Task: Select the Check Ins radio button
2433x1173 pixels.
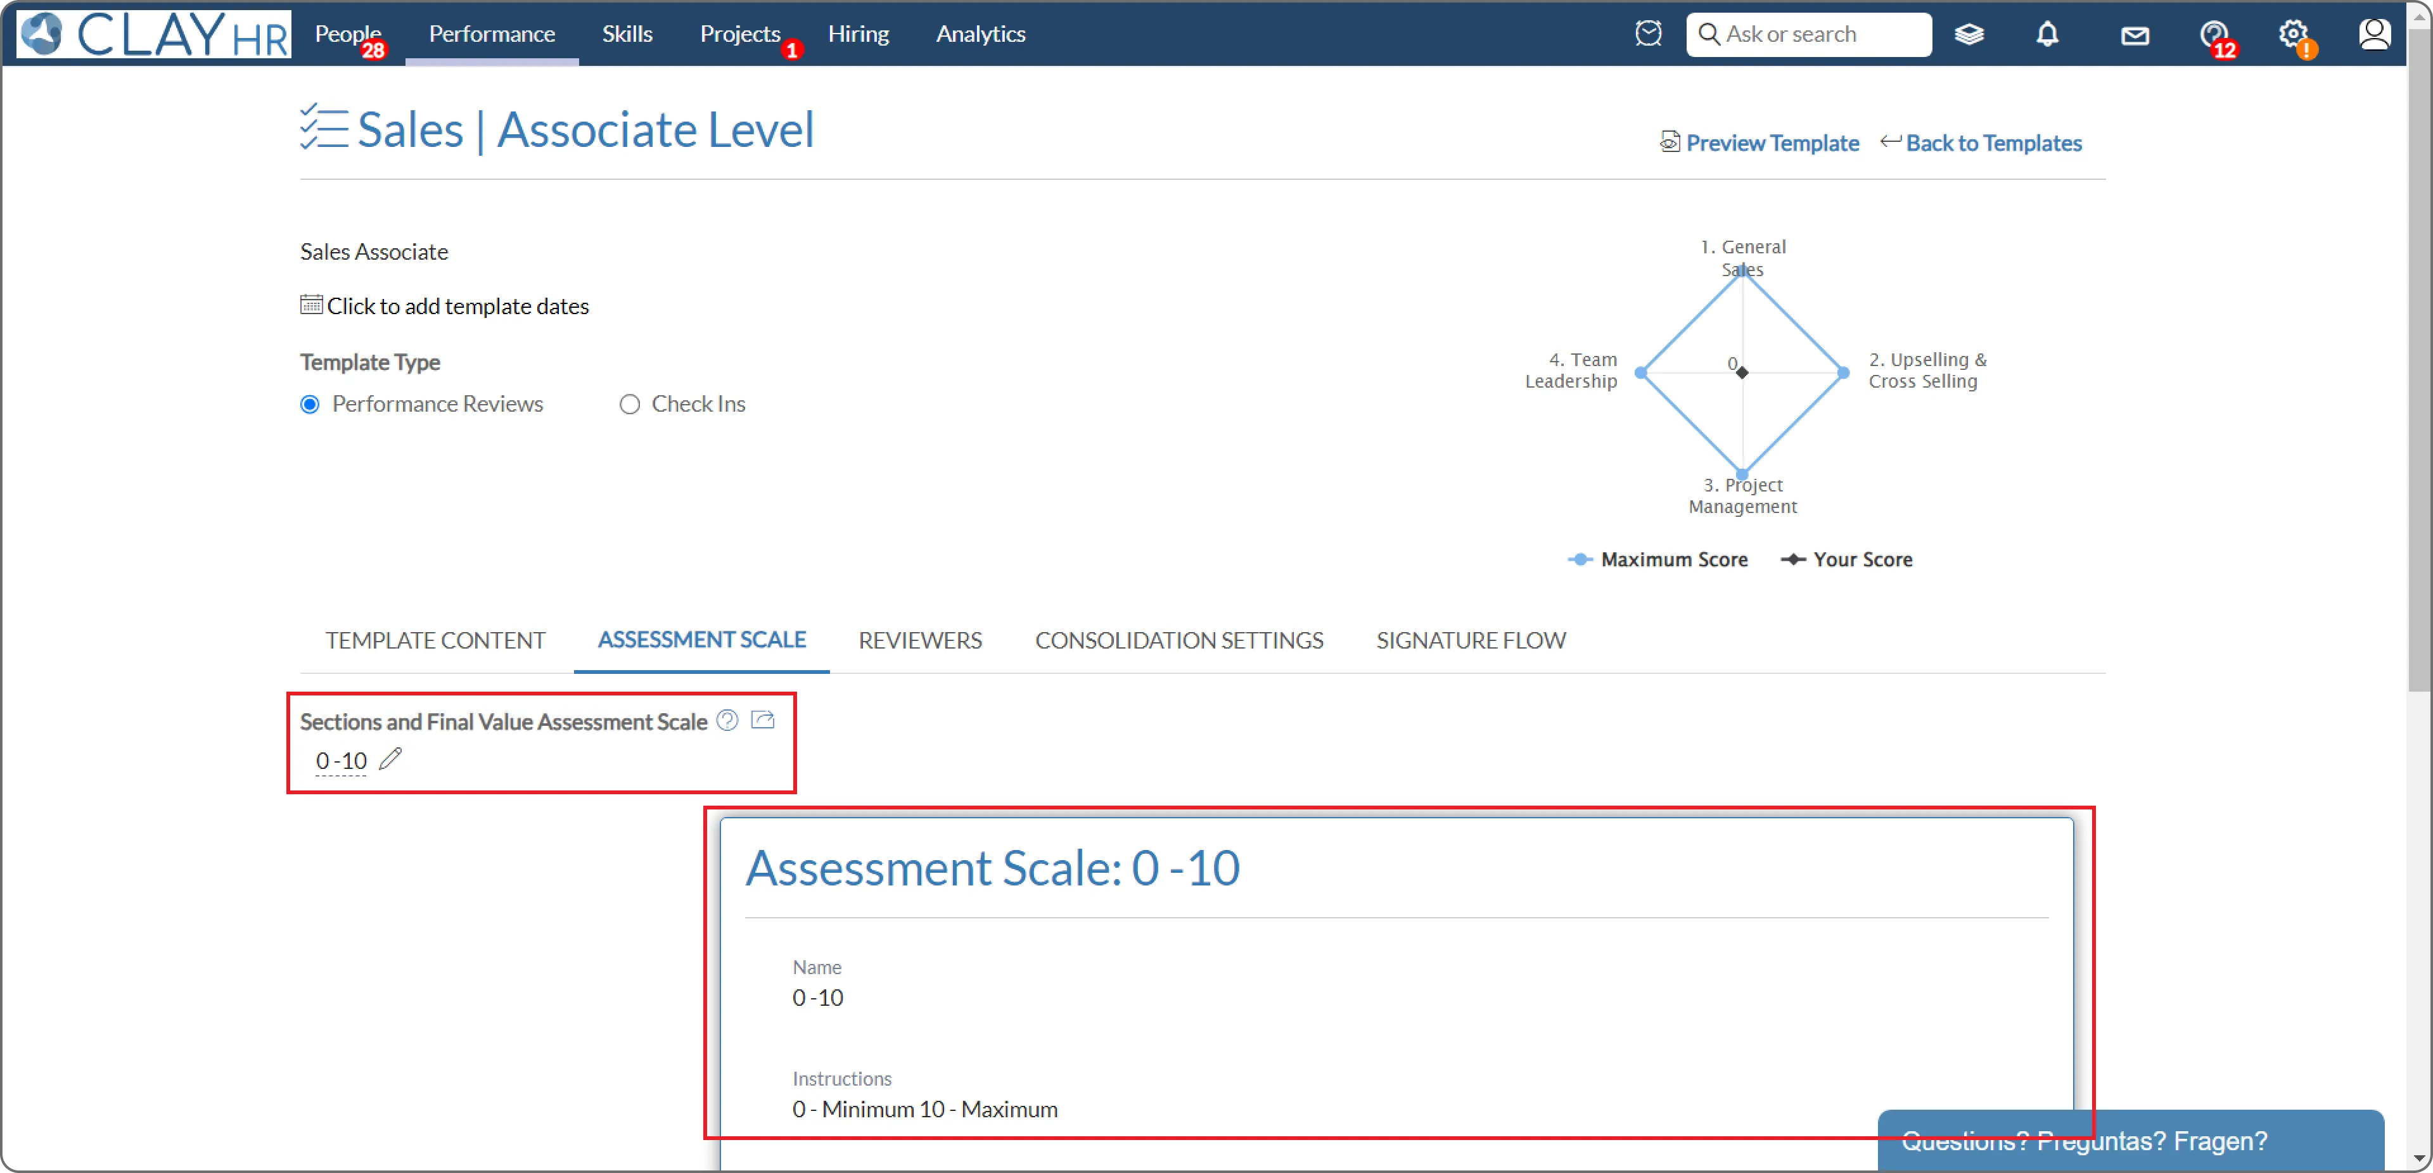Action: 630,404
